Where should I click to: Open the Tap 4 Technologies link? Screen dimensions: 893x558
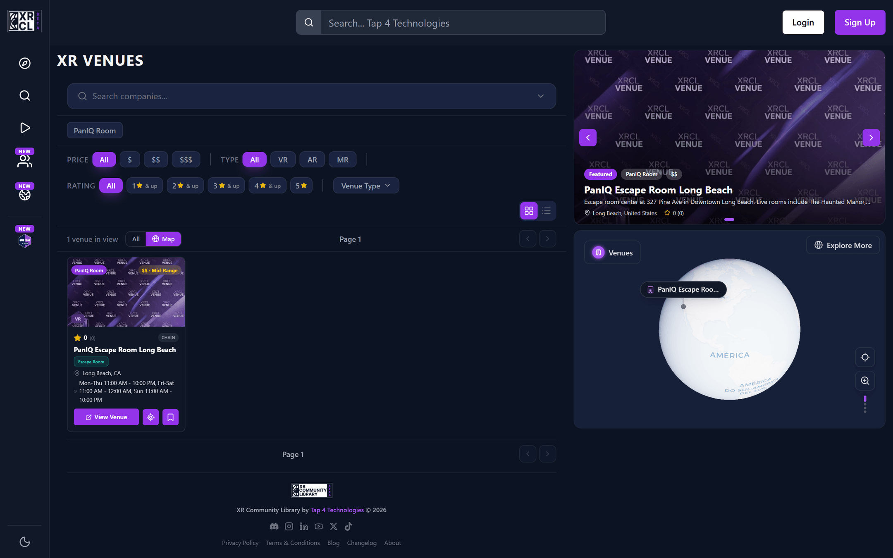337,510
